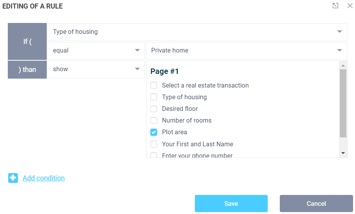Toggle Your First and Last Name checkbox
This screenshot has width=355, height=214.
click(x=154, y=144)
